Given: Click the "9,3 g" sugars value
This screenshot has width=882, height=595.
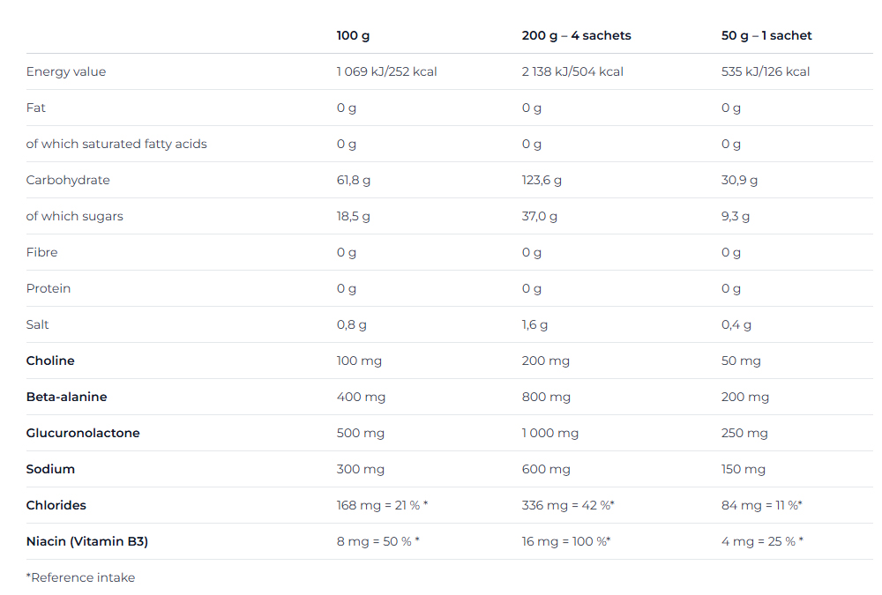Looking at the screenshot, I should 736,217.
